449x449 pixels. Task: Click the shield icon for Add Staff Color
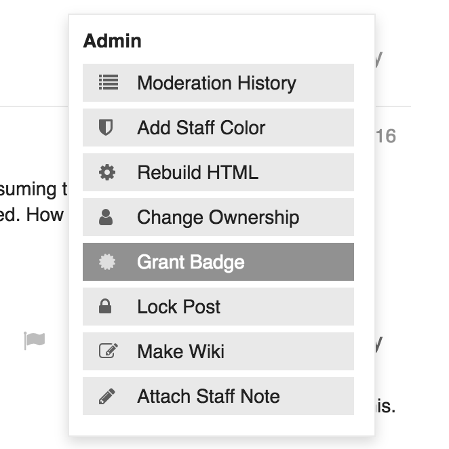pyautogui.click(x=106, y=128)
